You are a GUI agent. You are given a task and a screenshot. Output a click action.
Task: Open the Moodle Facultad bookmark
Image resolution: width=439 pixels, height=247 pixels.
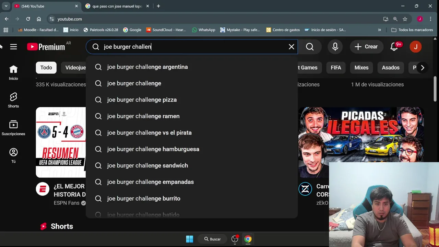pyautogui.click(x=38, y=30)
